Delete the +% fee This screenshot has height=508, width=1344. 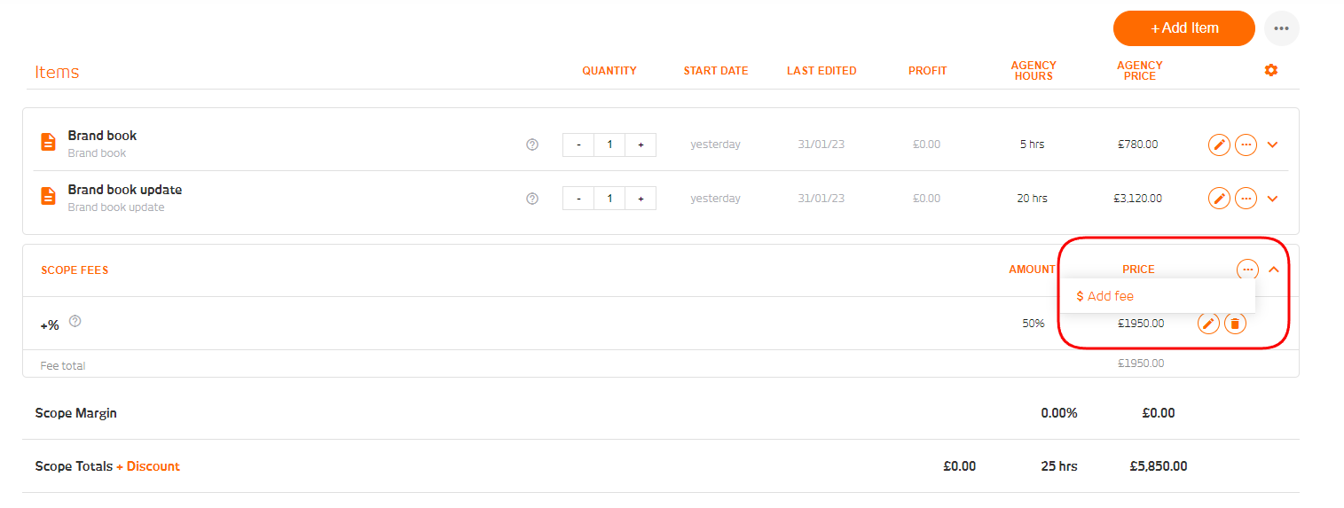pyautogui.click(x=1235, y=324)
